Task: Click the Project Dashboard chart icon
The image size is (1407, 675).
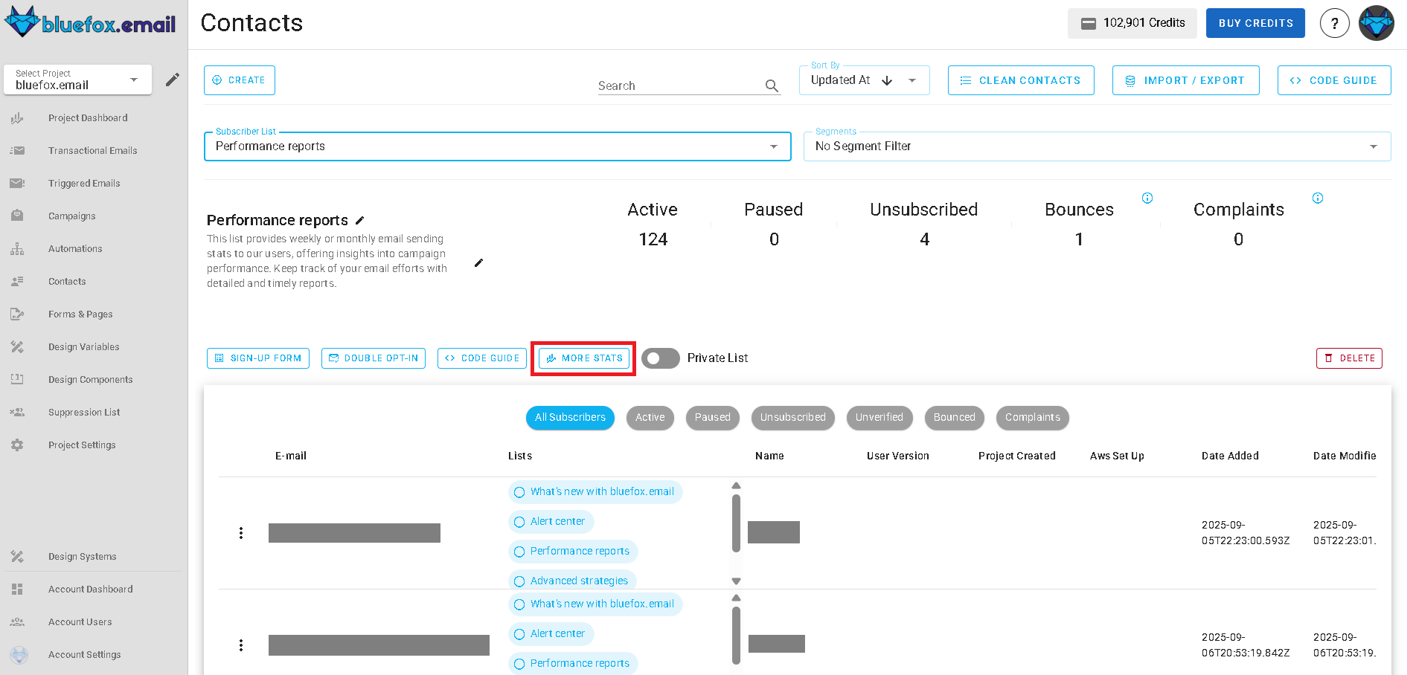Action: point(17,117)
